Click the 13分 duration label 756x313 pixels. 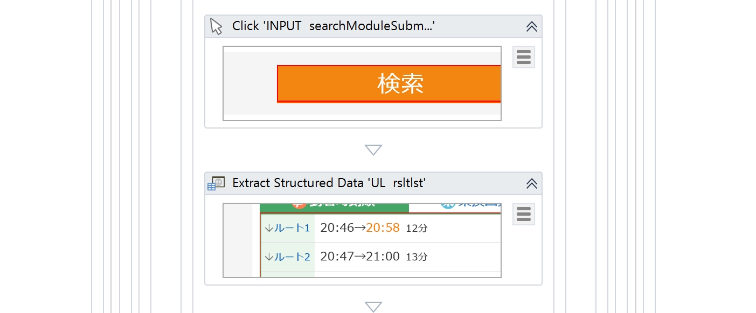[417, 257]
